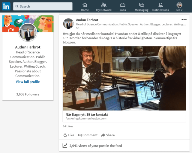Open the Home tab
This screenshot has height=153, width=192.
85,7
